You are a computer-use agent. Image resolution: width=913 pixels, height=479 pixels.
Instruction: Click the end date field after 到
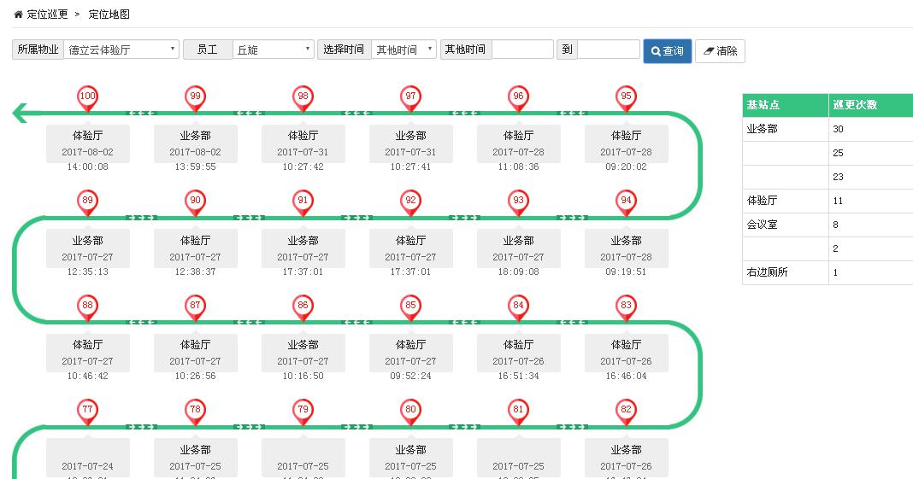coord(608,50)
